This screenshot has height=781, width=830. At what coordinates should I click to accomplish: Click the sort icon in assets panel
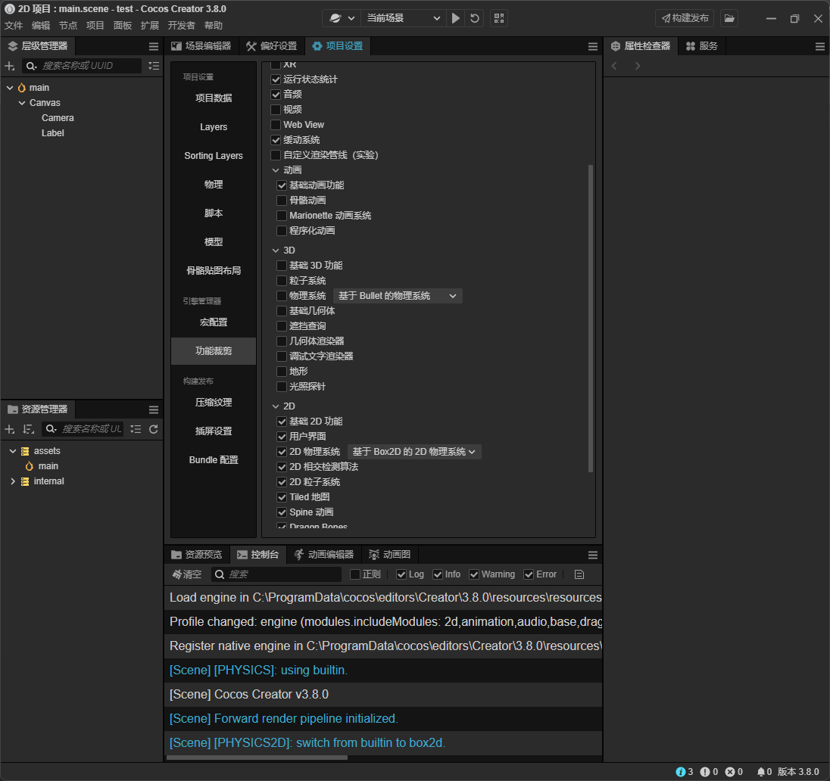point(28,429)
